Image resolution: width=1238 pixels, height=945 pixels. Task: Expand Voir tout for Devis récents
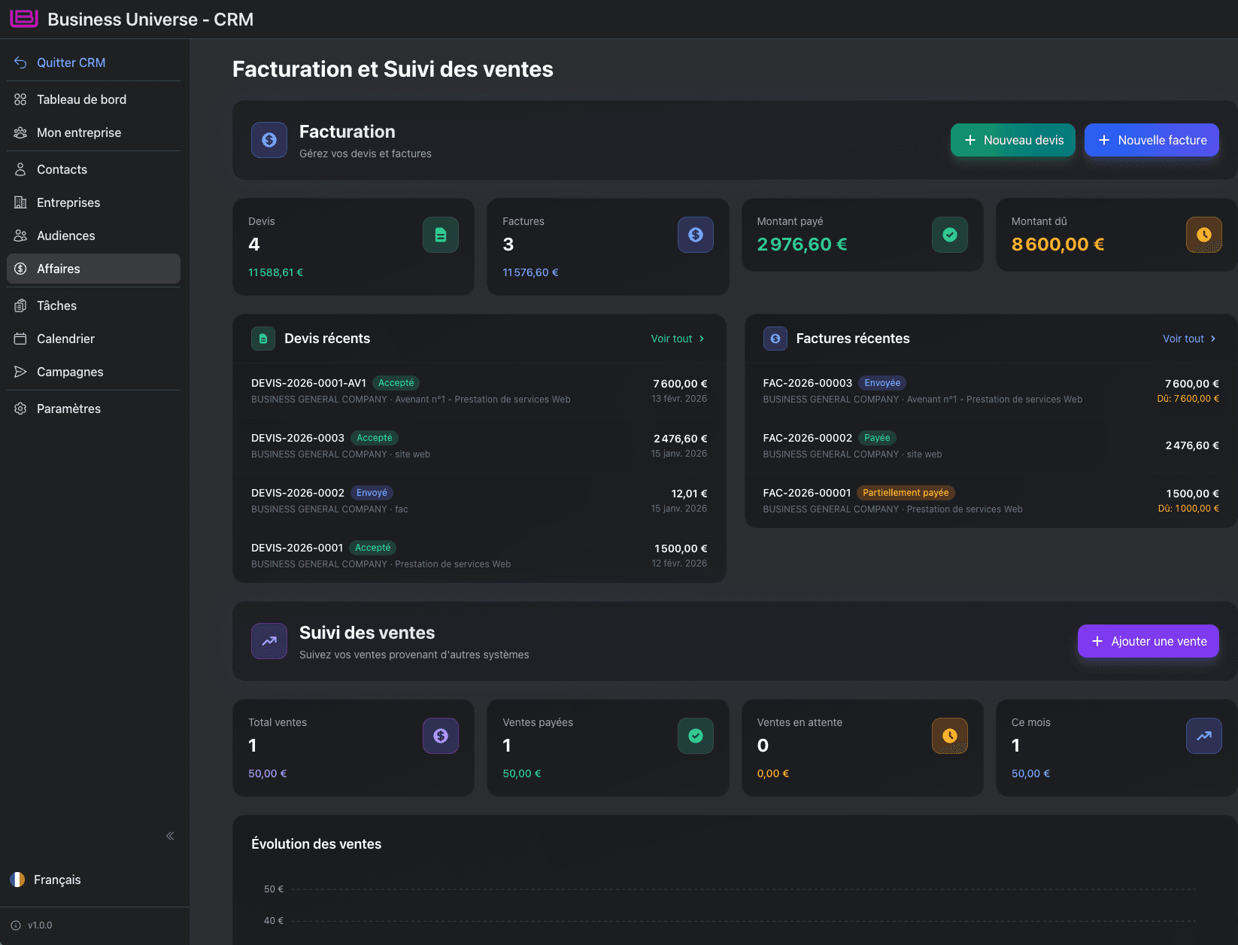pos(676,339)
